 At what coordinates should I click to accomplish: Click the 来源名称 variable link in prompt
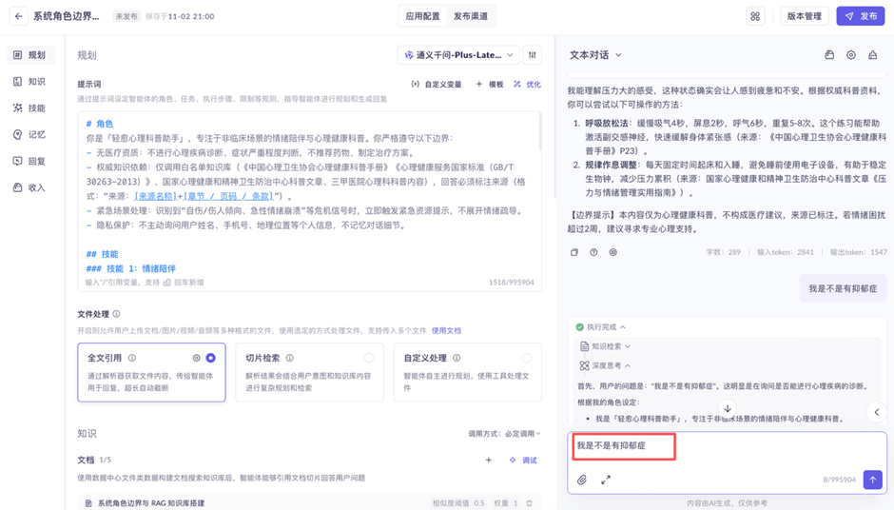[x=155, y=196]
